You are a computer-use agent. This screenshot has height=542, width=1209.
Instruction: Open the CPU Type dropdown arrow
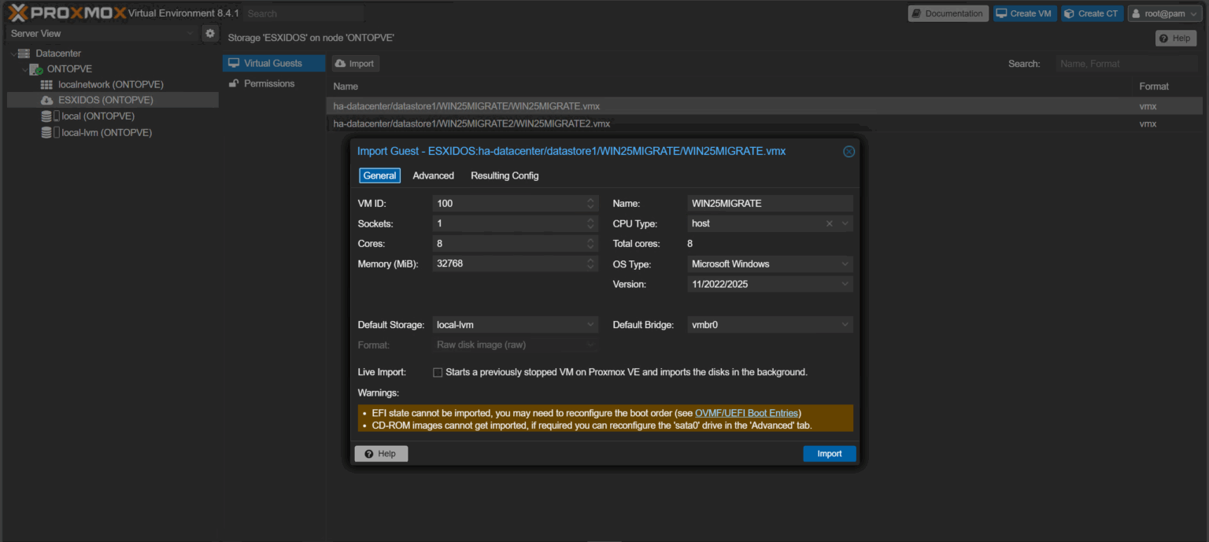pos(845,223)
